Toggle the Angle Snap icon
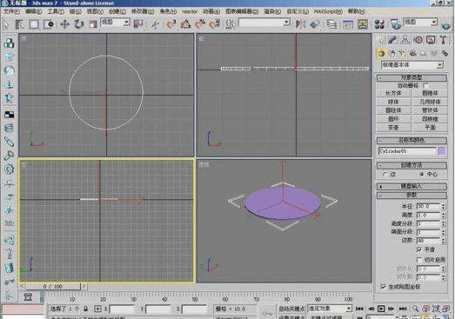Image resolution: width=455 pixels, height=319 pixels. (185, 24)
